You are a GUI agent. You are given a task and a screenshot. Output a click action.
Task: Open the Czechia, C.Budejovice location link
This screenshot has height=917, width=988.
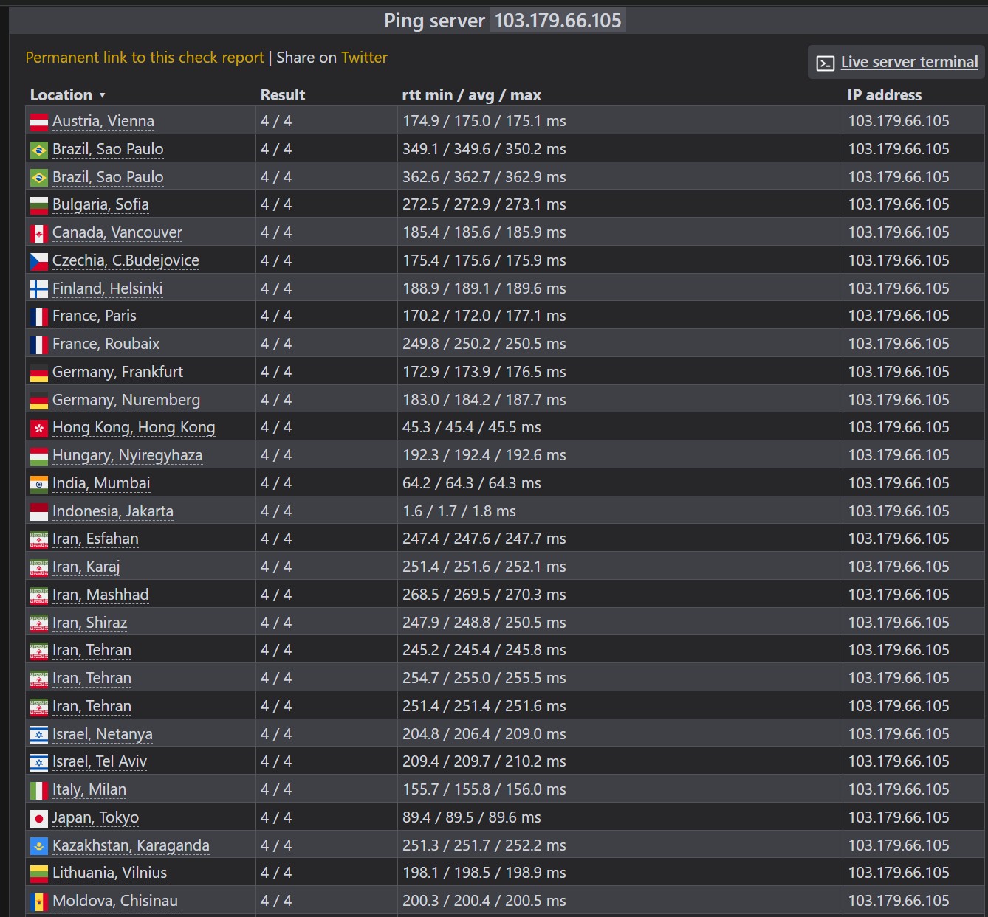tap(126, 260)
